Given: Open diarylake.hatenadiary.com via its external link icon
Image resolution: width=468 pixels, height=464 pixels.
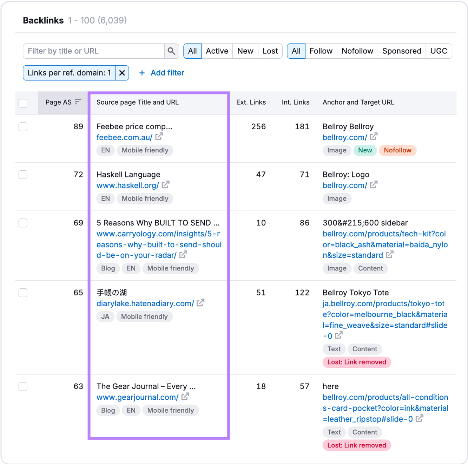Looking at the screenshot, I should 200,303.
